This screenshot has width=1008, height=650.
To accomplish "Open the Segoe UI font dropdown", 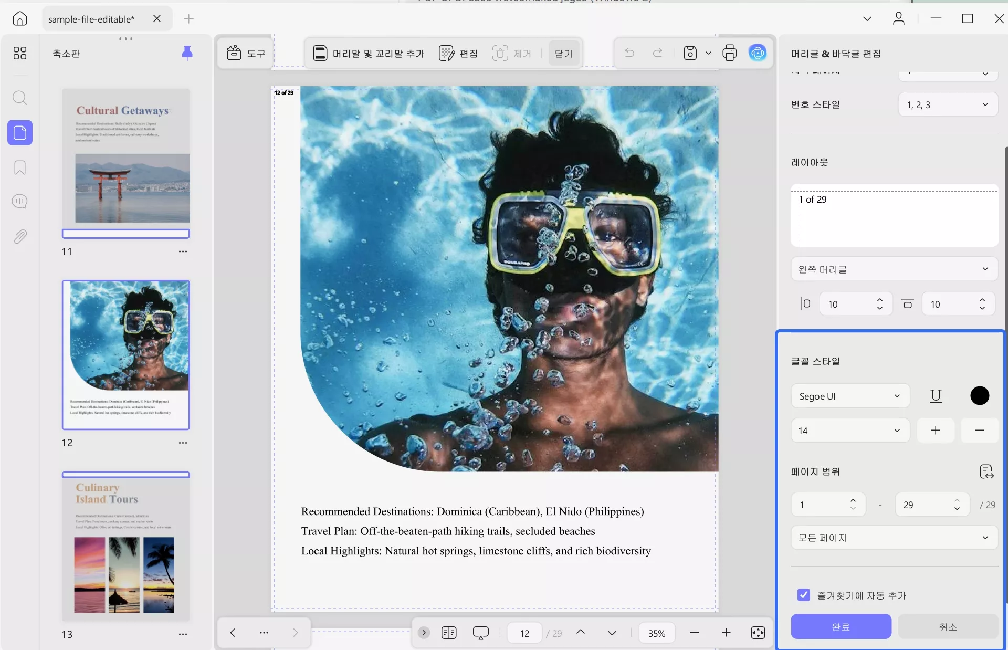I will coord(850,396).
